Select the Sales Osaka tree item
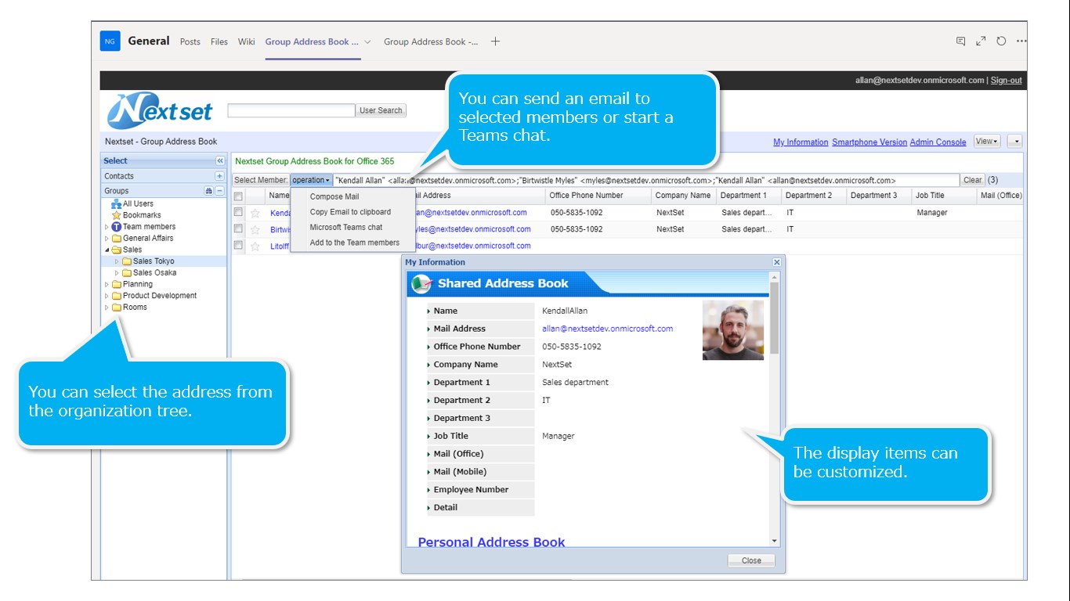 (154, 273)
